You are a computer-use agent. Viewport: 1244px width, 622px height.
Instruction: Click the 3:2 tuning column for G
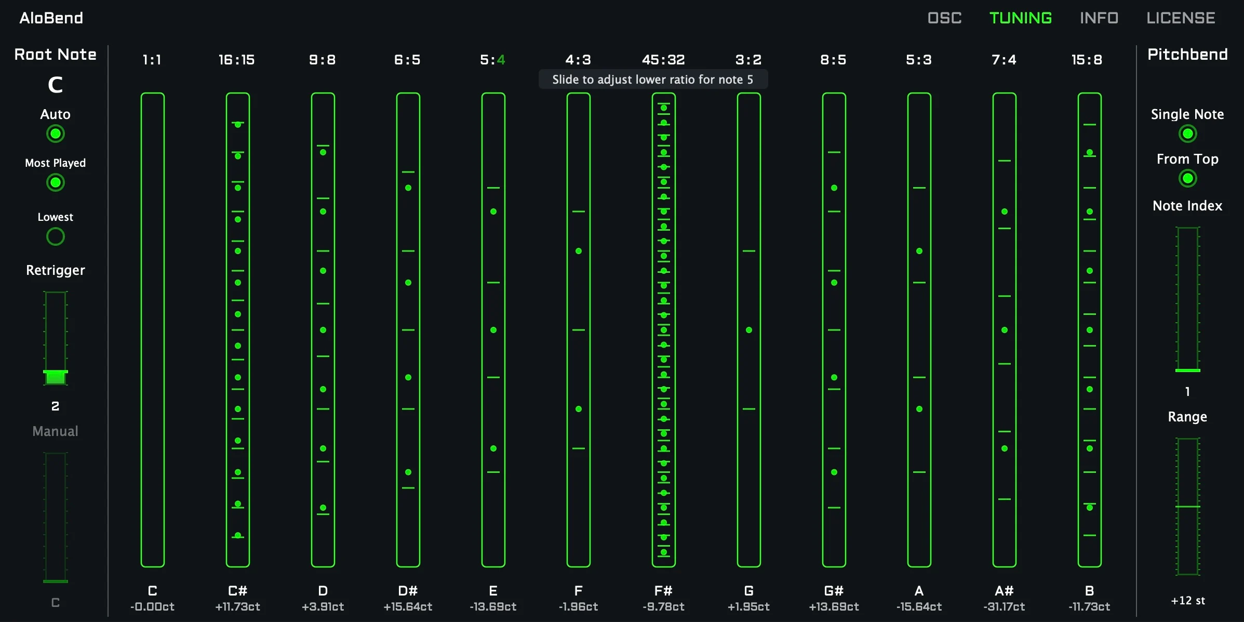748,327
